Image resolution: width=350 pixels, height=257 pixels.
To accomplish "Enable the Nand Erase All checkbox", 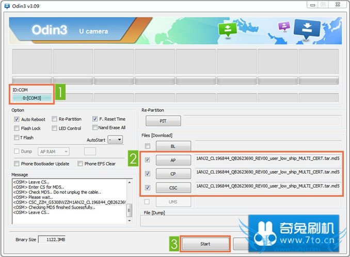I will 95,127.
